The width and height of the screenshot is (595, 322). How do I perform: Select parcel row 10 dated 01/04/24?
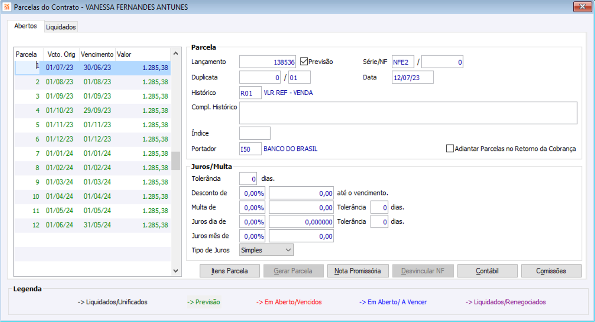(x=93, y=196)
